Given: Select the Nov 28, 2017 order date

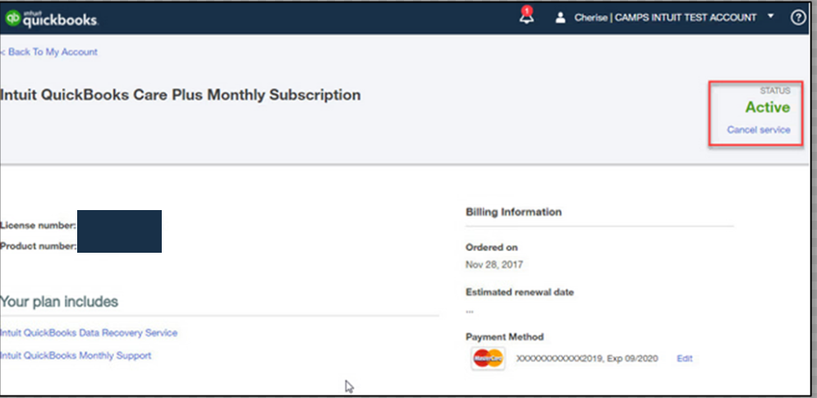Looking at the screenshot, I should [x=494, y=264].
